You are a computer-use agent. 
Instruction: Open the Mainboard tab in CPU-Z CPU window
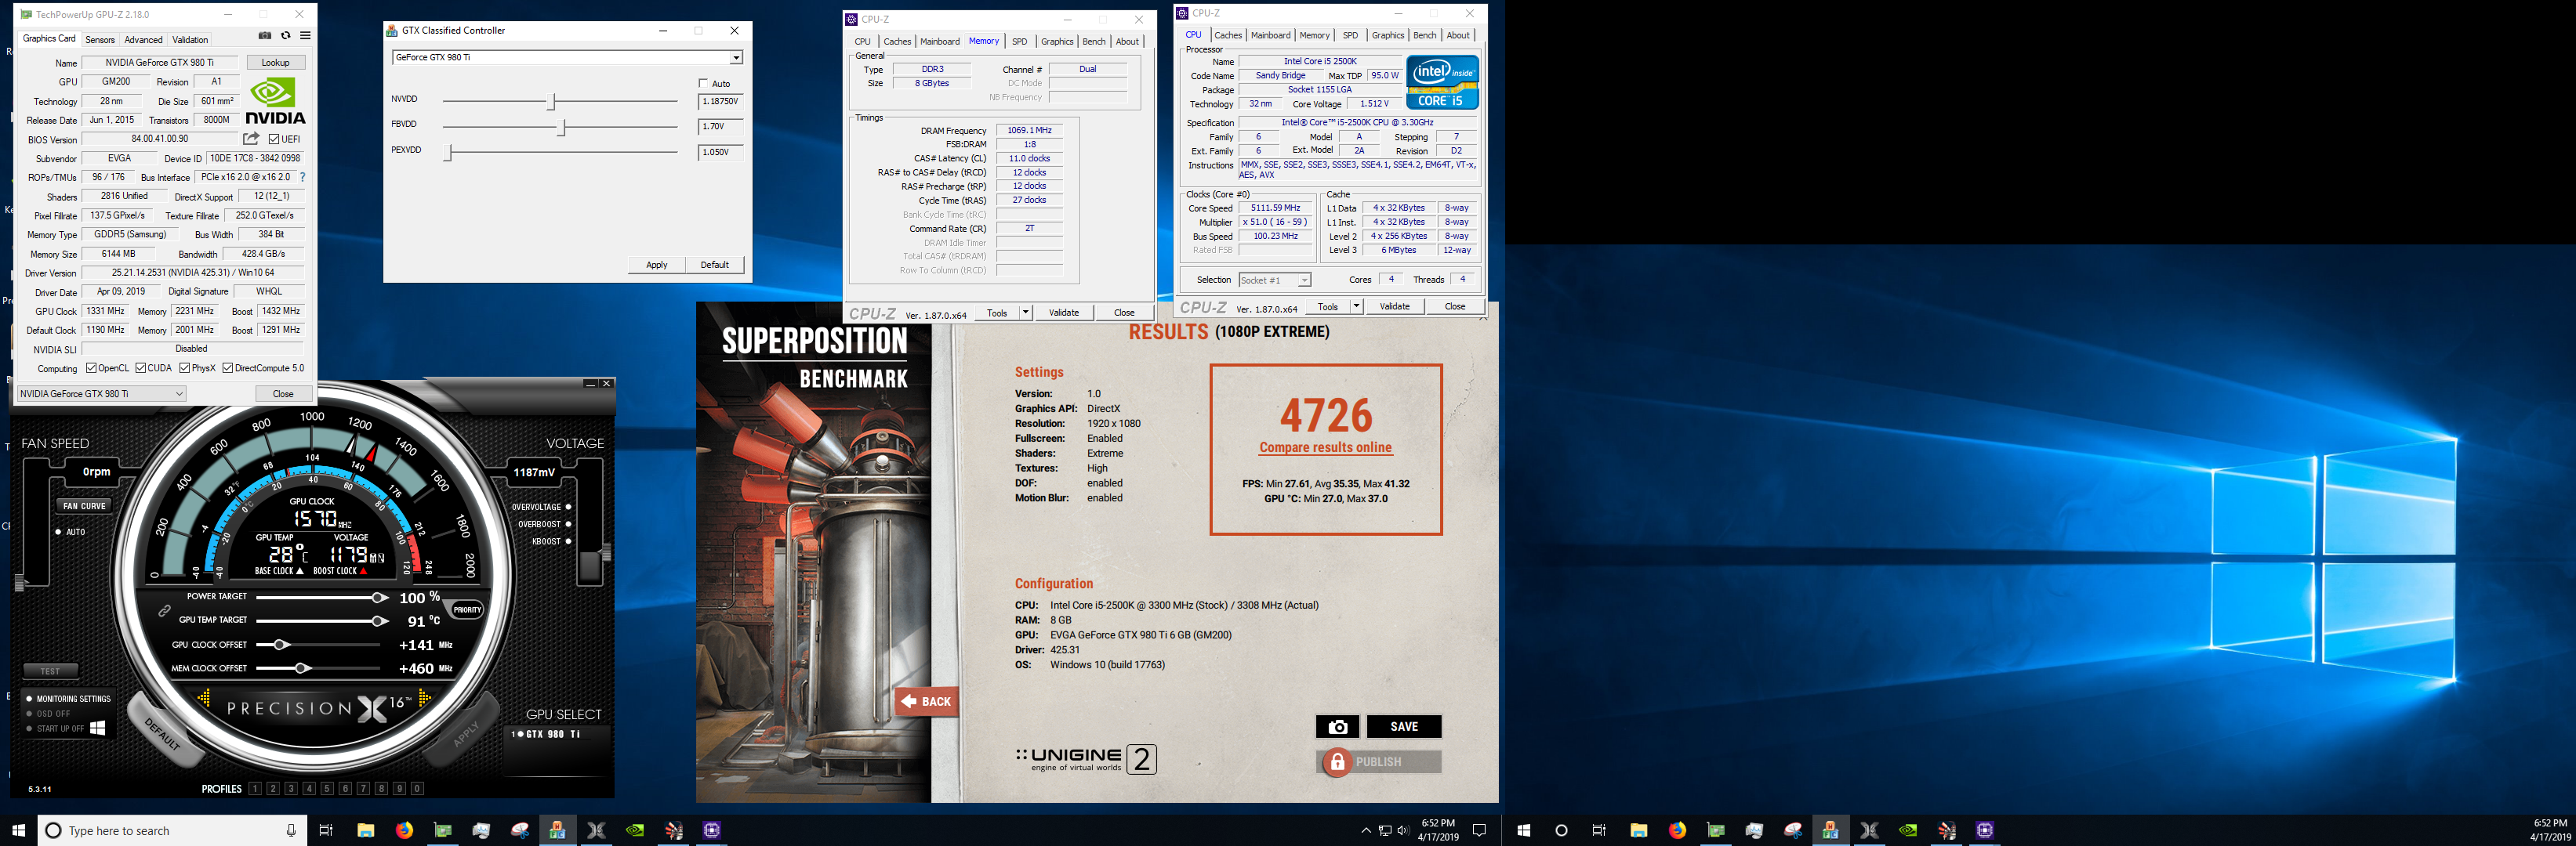[x=1270, y=35]
